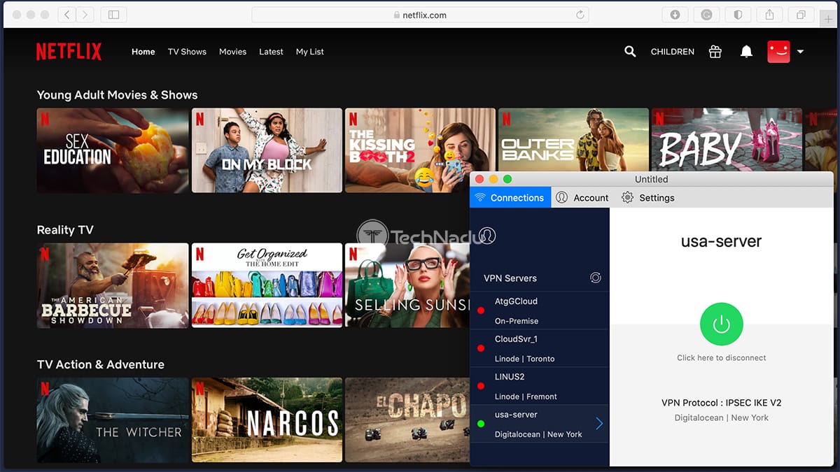Expand the profile dropdown arrow

click(x=800, y=52)
